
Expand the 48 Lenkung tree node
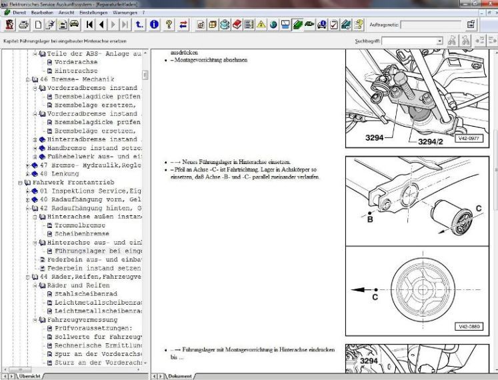[27, 173]
